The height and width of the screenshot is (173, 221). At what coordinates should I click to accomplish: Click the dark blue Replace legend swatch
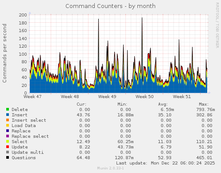pyautogui.click(x=8, y=131)
